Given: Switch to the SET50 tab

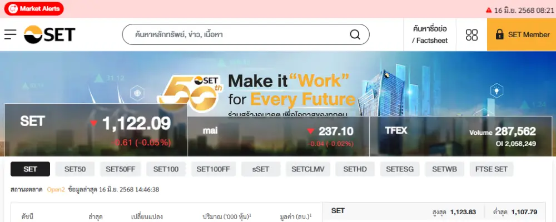Looking at the screenshot, I should point(75,169).
